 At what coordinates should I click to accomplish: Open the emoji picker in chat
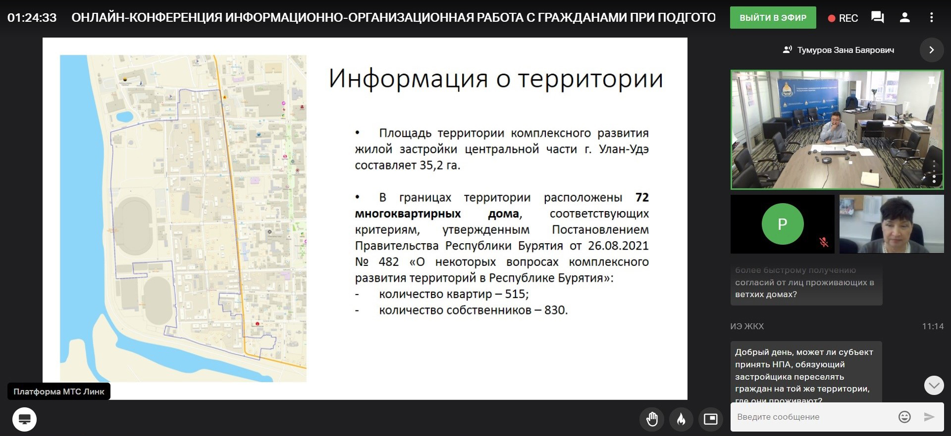[x=904, y=417]
